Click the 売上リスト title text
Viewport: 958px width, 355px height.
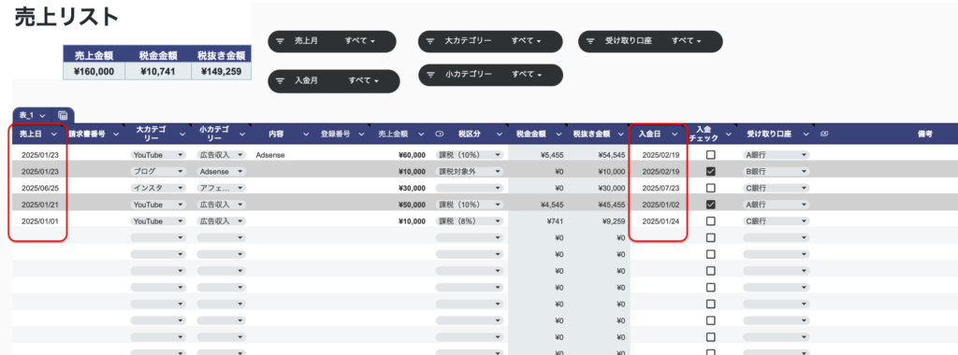[66, 17]
